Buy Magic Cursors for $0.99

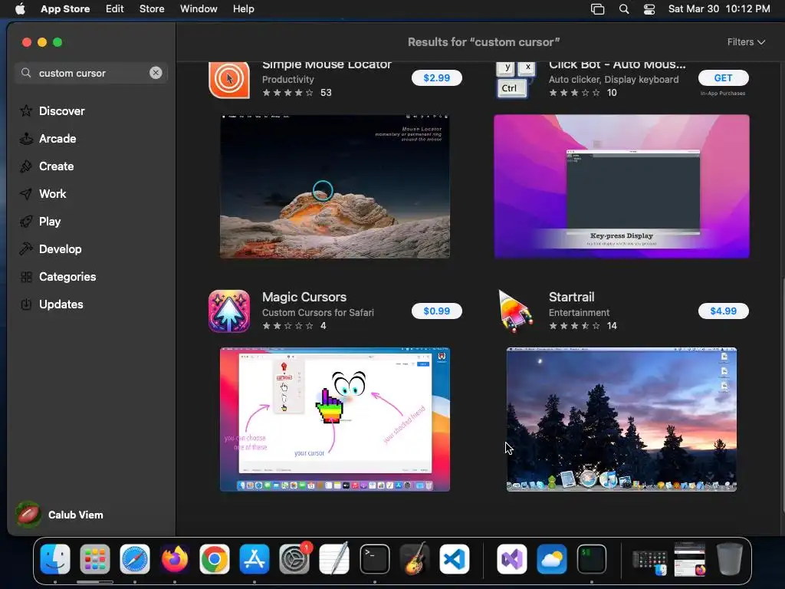click(436, 311)
